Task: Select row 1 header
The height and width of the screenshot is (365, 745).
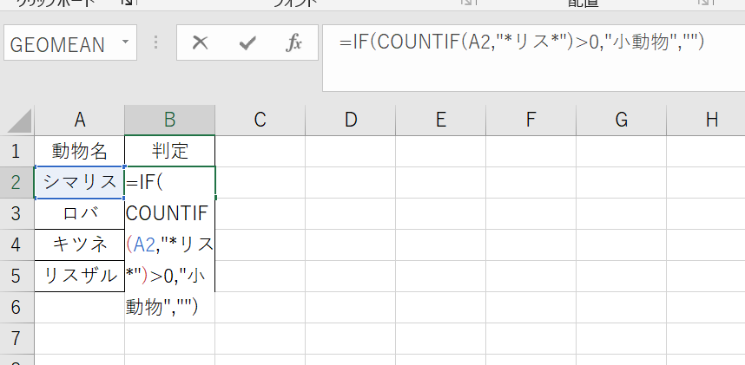Action: point(16,152)
